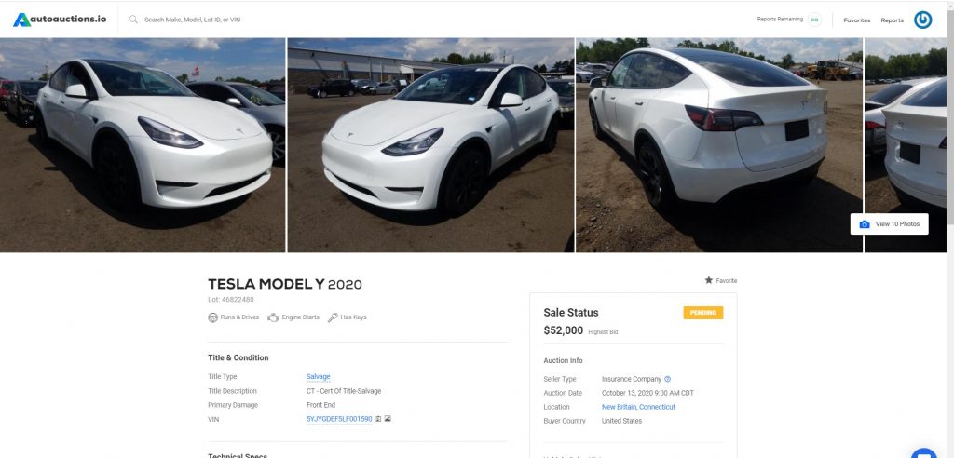Click the Seller Type help question icon

pos(667,379)
